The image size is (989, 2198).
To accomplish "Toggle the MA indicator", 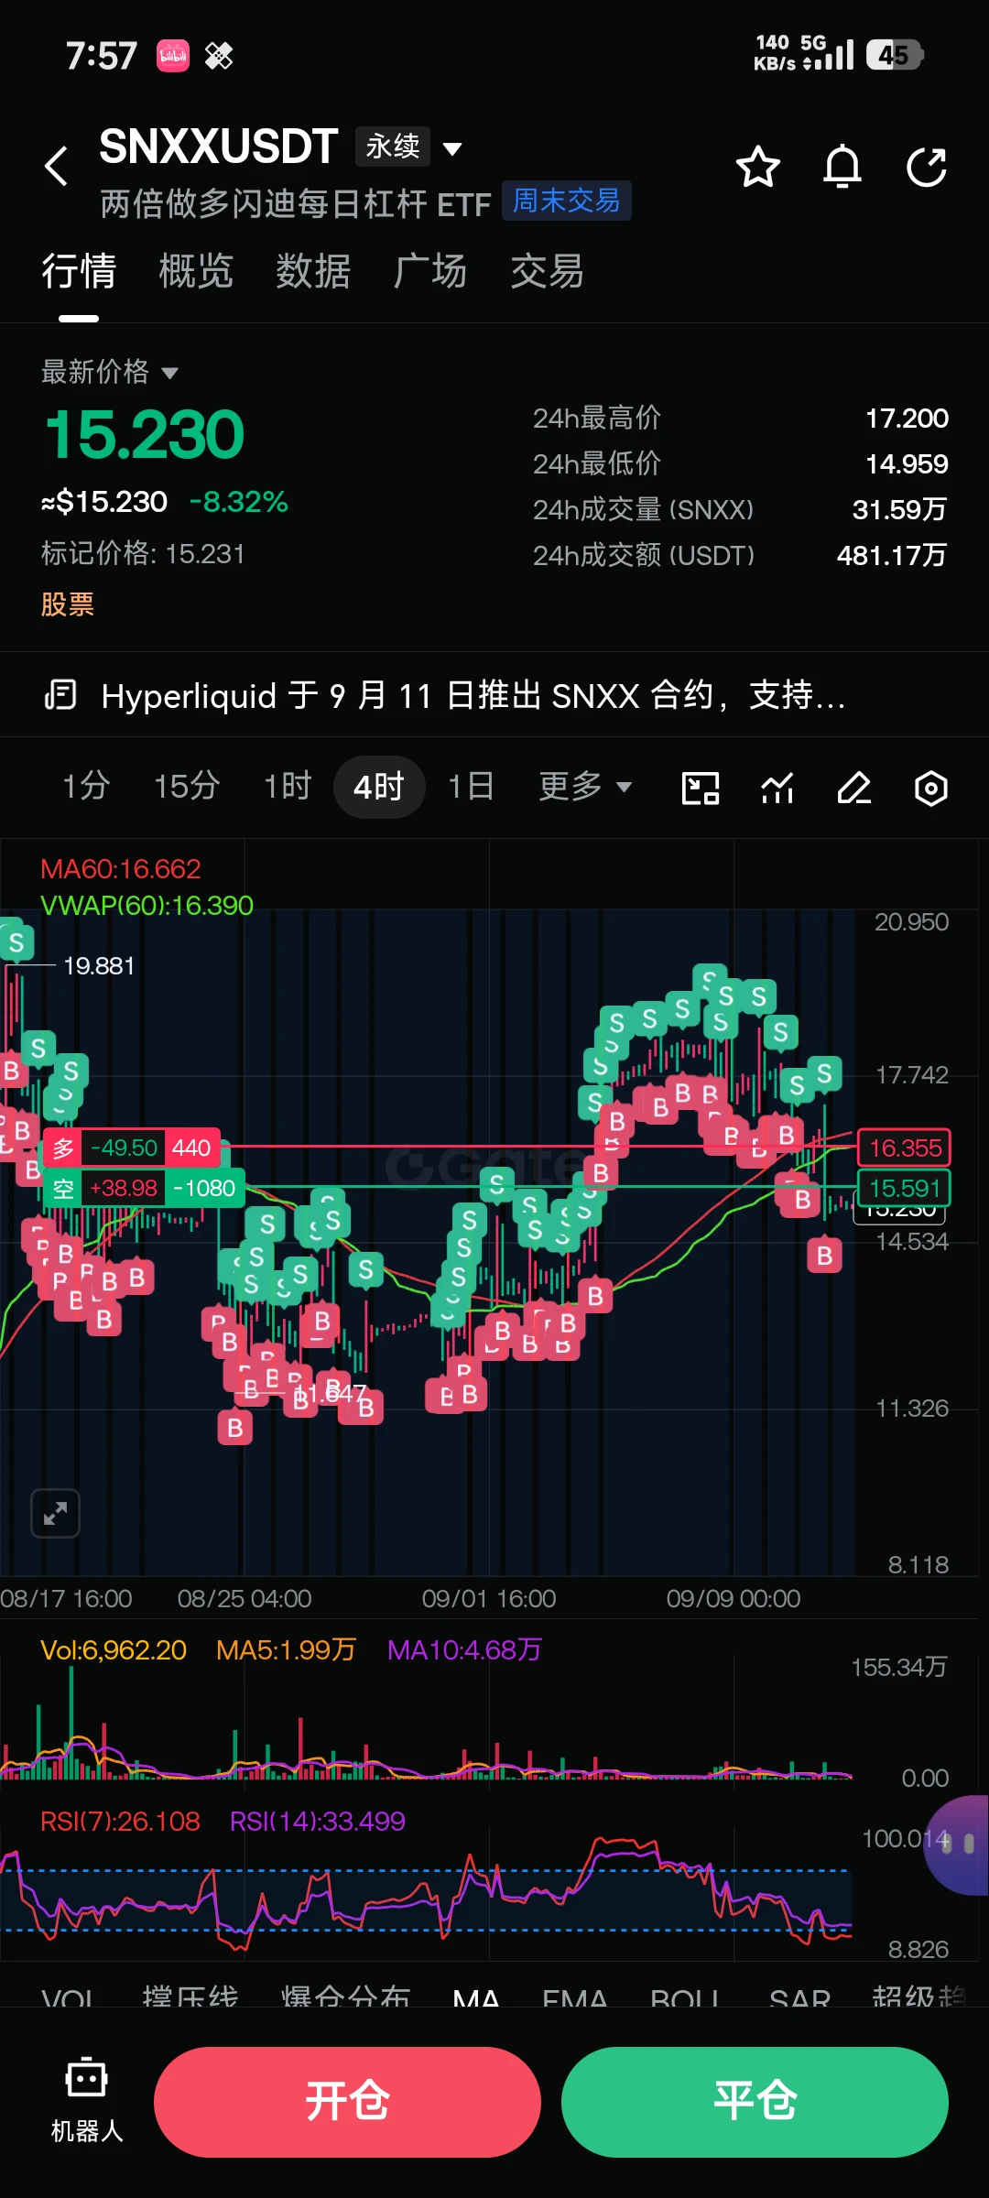I will tap(476, 1997).
